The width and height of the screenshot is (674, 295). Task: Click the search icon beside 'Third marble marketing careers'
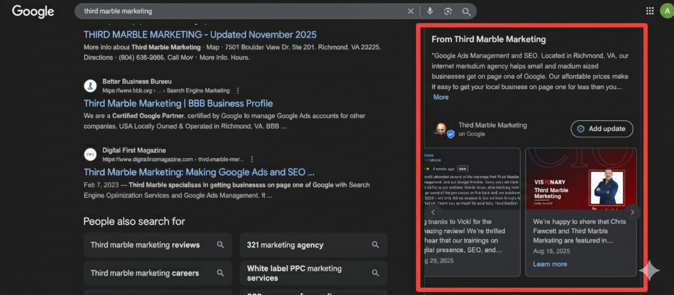[220, 273]
